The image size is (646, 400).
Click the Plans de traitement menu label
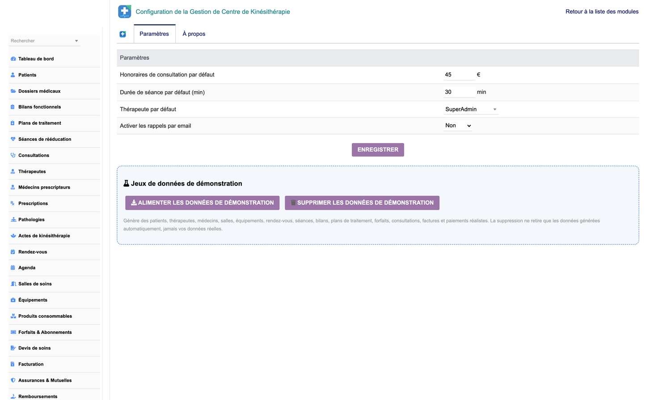coord(40,123)
